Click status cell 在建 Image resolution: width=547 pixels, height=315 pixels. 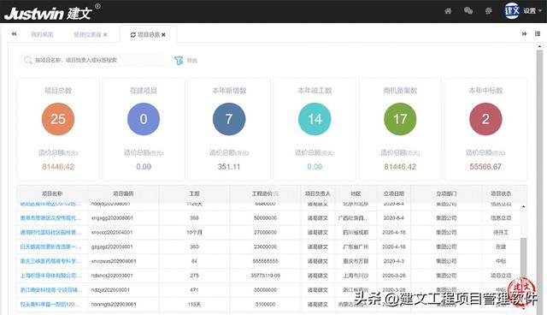point(501,247)
